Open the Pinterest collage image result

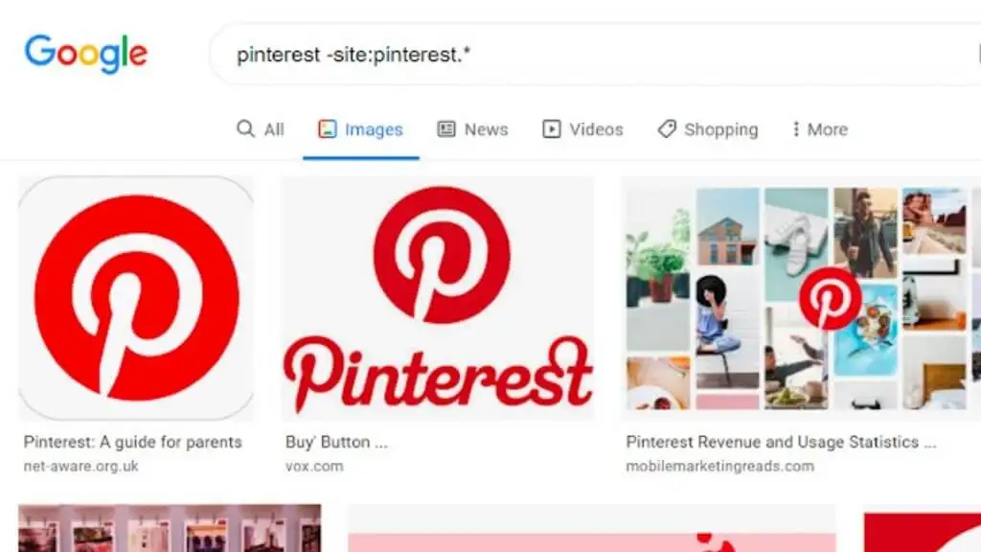click(x=801, y=298)
